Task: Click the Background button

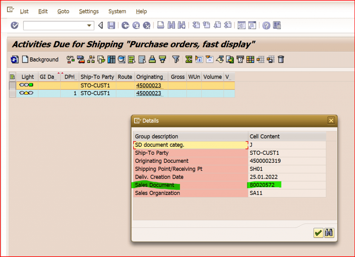Action: coord(40,60)
